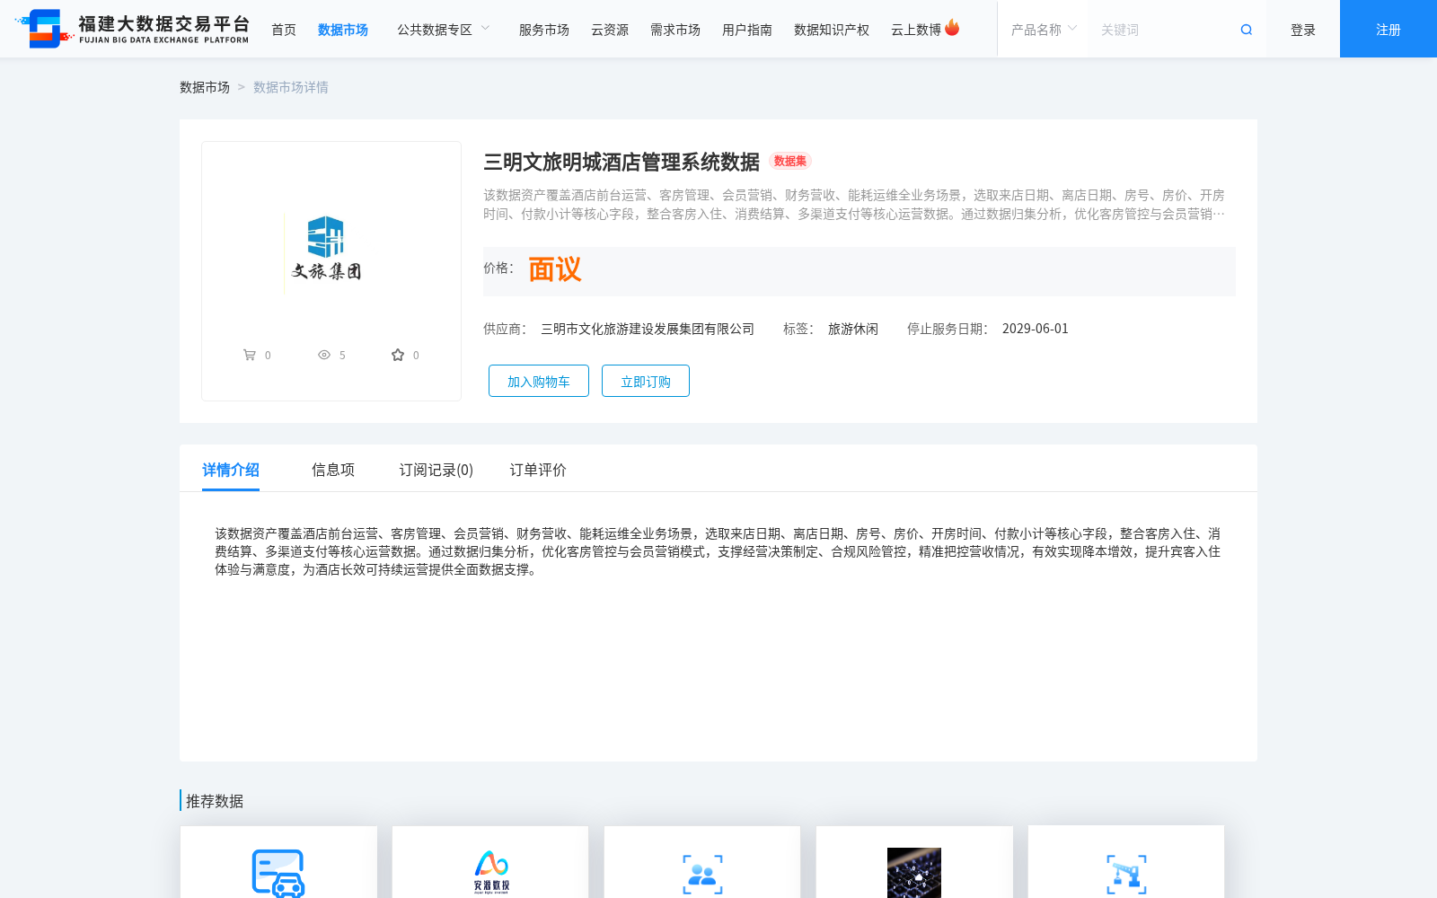This screenshot has width=1437, height=898.
Task: Open 数据市场 in the top navigation
Action: tap(343, 30)
